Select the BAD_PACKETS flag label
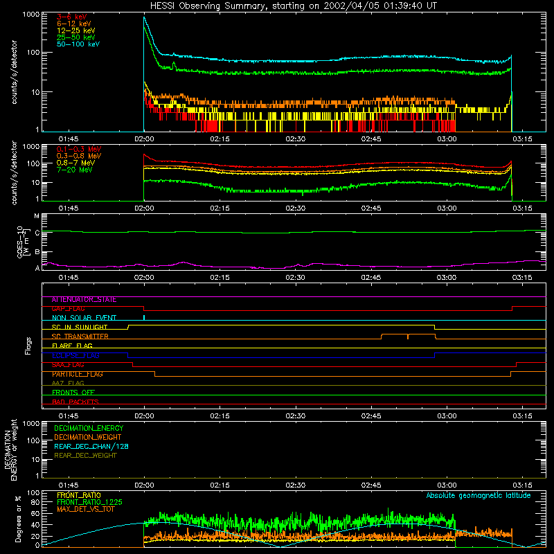This screenshot has height=554, width=554. (x=75, y=402)
